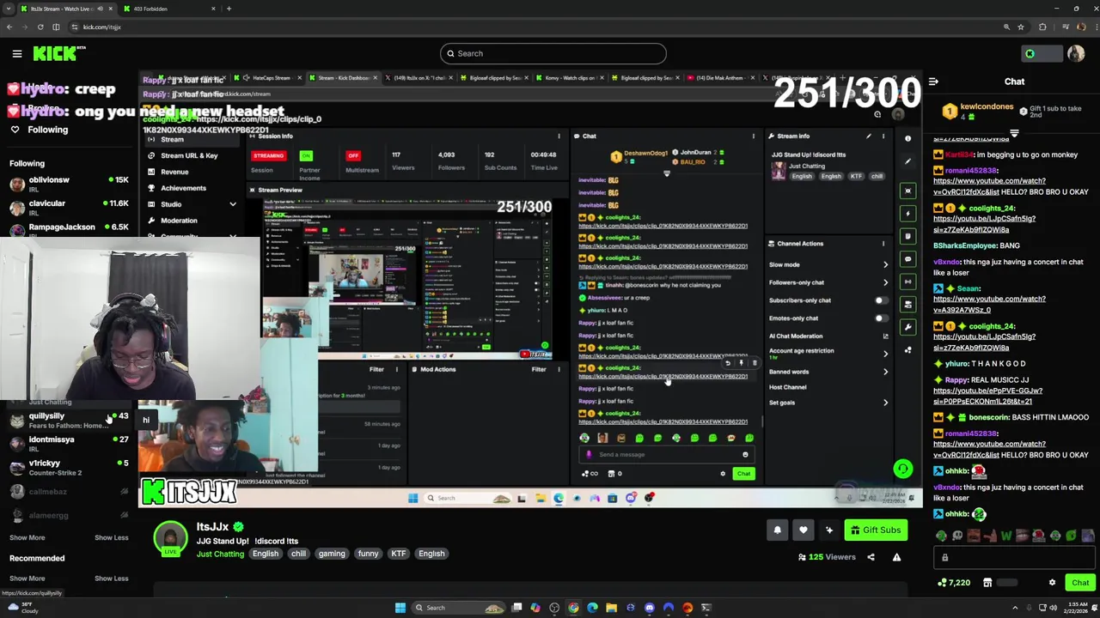Select the 'funny' tag under stream title
Image resolution: width=1100 pixels, height=618 pixels.
click(368, 554)
